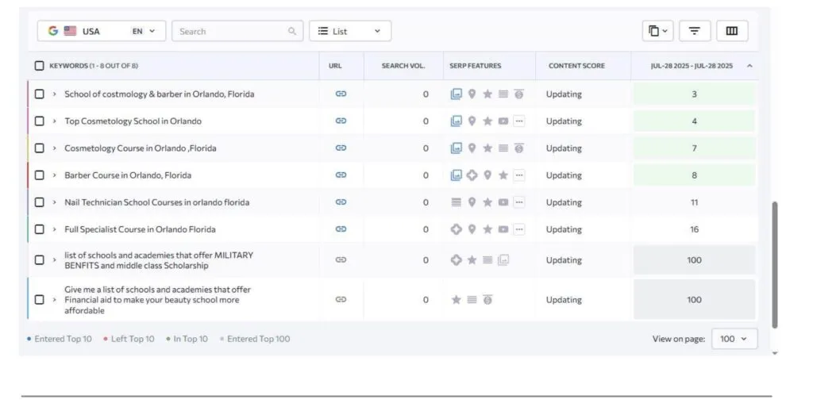
Task: Click reviews star icon in Cosmetology Course row
Action: point(487,148)
